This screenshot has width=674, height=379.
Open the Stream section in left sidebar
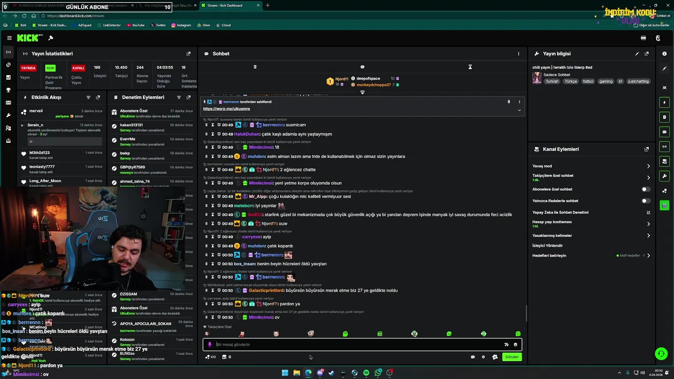[8, 52]
